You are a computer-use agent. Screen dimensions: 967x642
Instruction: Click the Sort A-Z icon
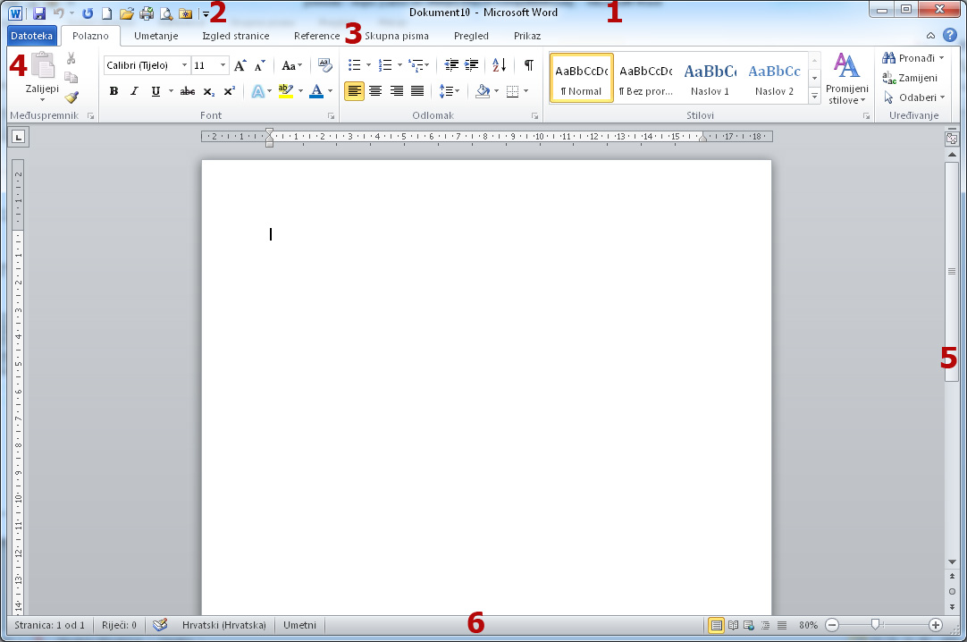pos(499,65)
